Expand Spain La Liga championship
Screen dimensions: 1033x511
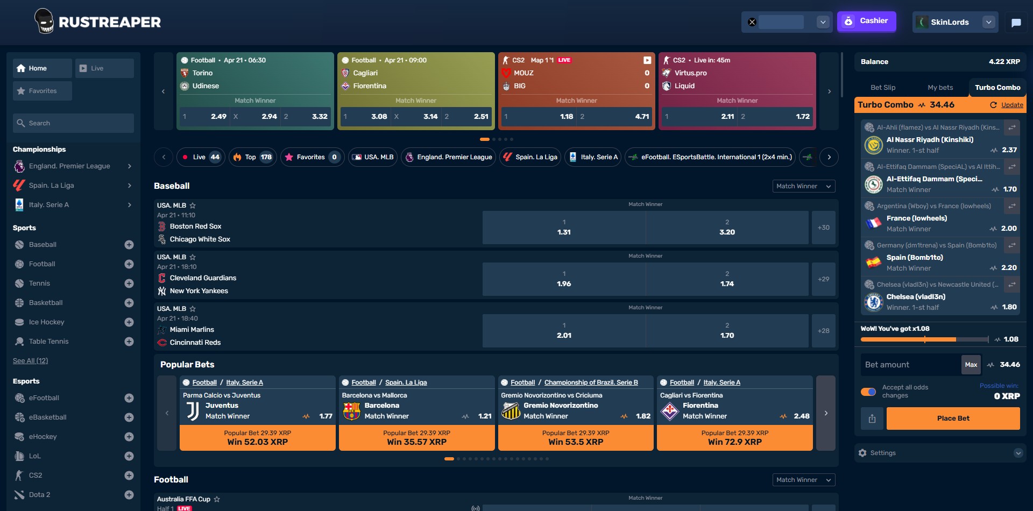click(x=130, y=186)
